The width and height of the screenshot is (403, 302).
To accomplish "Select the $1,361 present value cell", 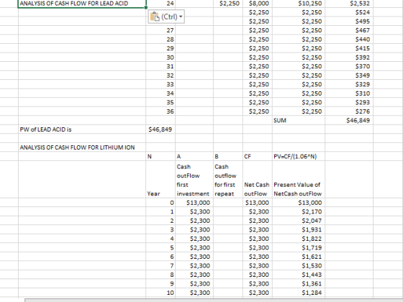I will point(299,283).
